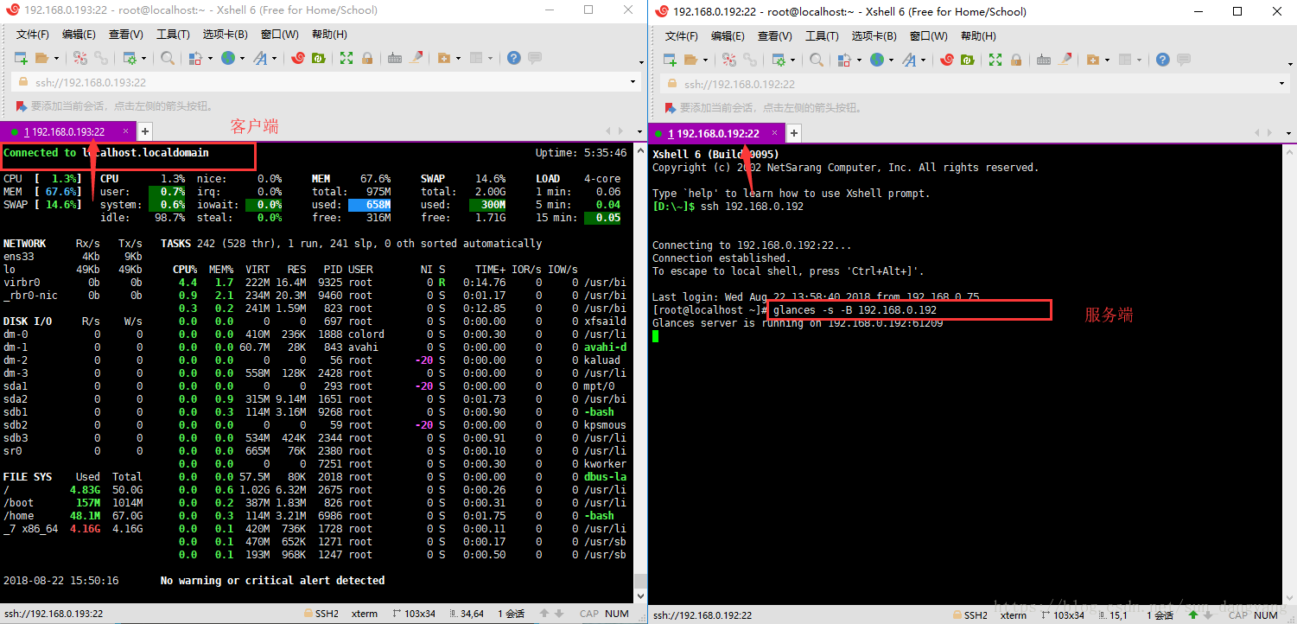This screenshot has height=624, width=1297.
Task: Expand Font dropdown arrow in 192.168.0.193 window
Action: pos(275,59)
